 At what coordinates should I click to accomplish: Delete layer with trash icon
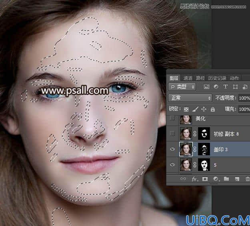(x=248, y=179)
